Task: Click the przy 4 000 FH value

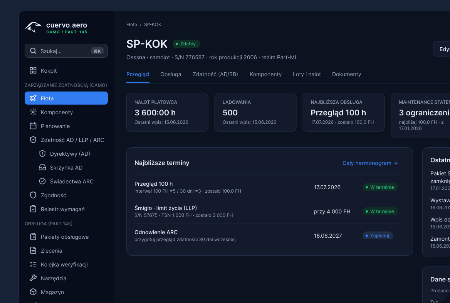Action: [332, 211]
